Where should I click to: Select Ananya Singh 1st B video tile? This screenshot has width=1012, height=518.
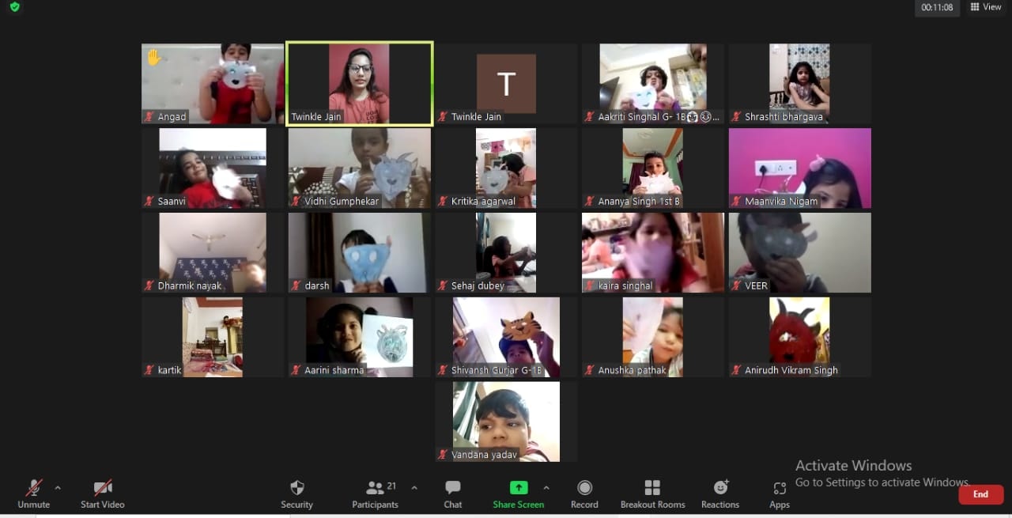click(x=653, y=168)
